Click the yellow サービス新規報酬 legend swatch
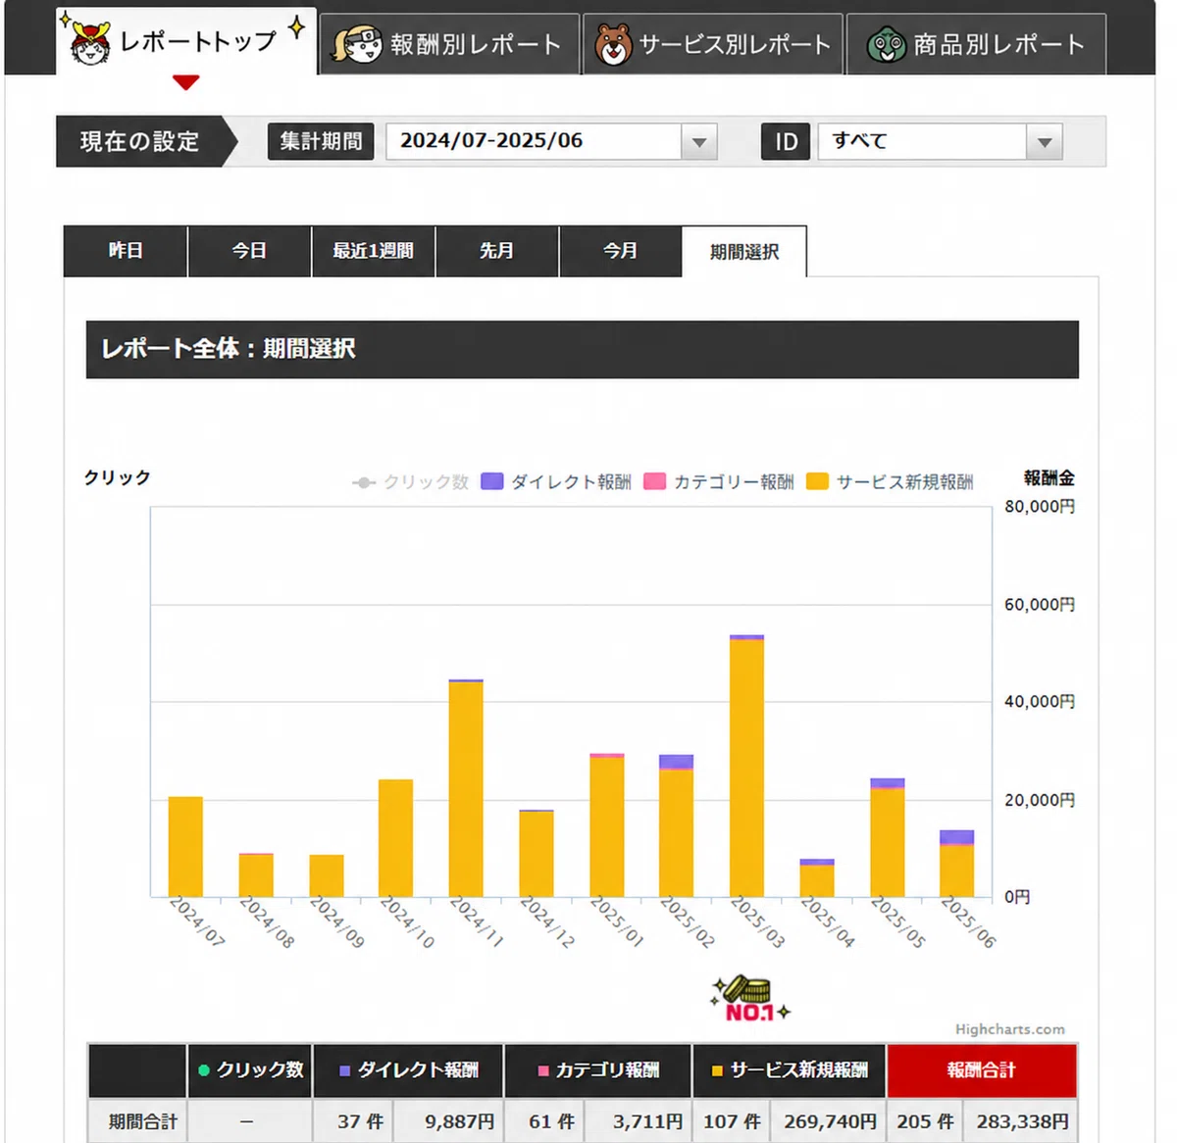This screenshot has height=1143, width=1177. 817,481
